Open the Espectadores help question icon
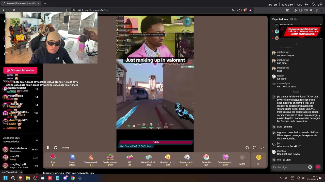Image resolution: width=325 pixels, height=182 pixels. pyautogui.click(x=295, y=19)
